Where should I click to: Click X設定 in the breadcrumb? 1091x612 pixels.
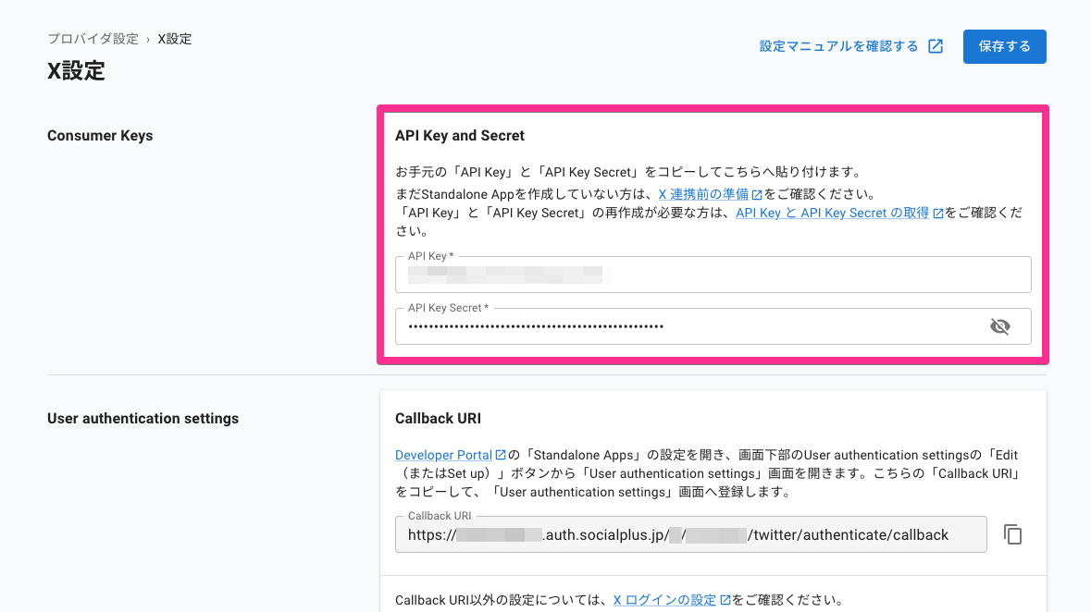click(x=175, y=39)
